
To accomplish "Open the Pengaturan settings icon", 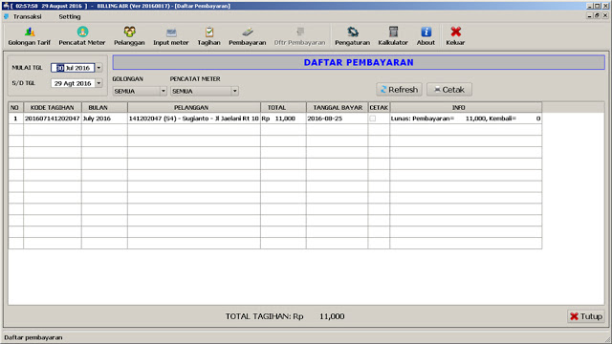I will click(352, 36).
